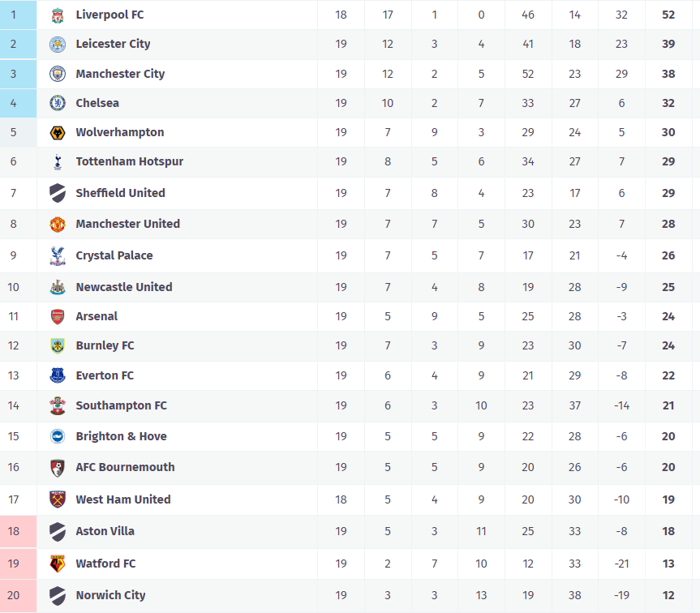Image resolution: width=700 pixels, height=613 pixels.
Task: Click the Chelsea lion crest
Action: (58, 103)
